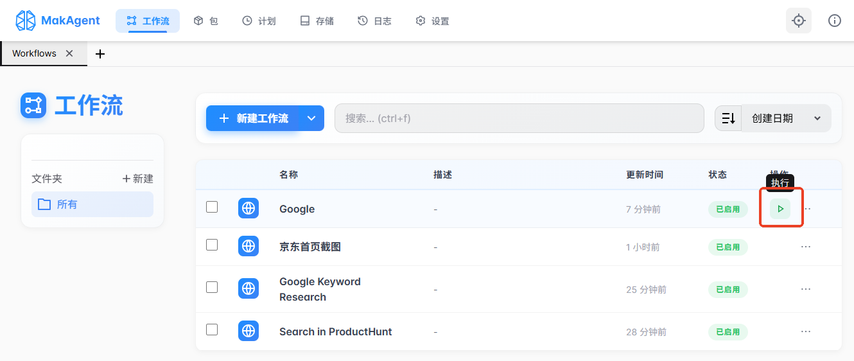Expand the 新建工作流 dropdown arrow
This screenshot has height=361, width=854.
click(311, 118)
